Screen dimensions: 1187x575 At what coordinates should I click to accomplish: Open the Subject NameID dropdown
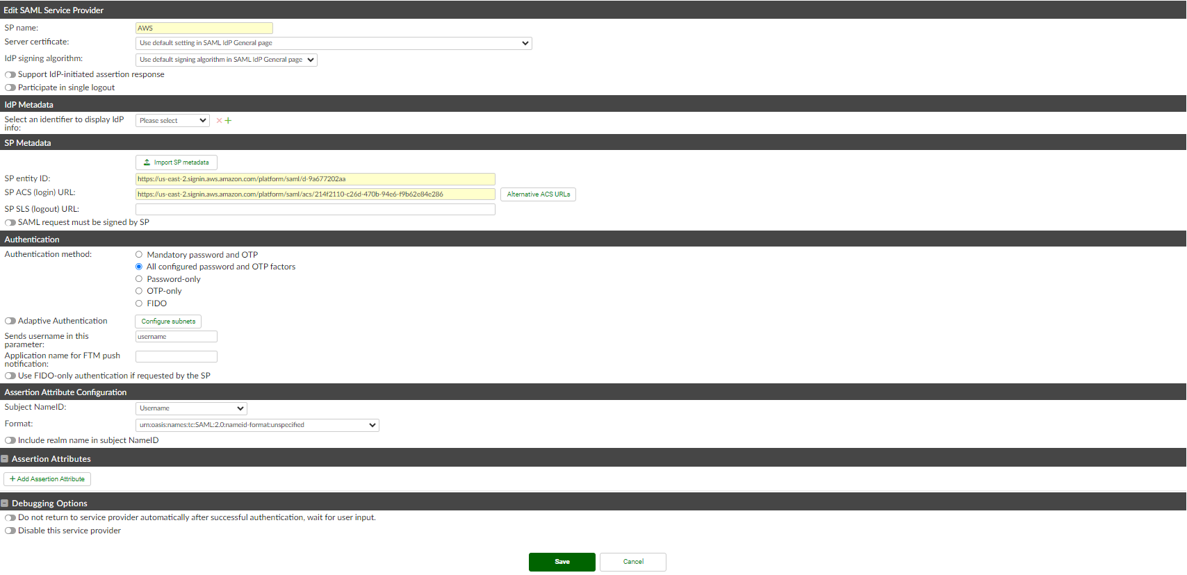(191, 408)
